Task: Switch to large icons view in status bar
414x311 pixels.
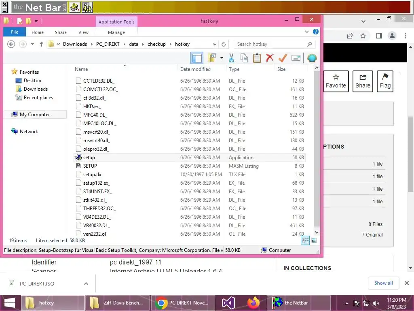Action: 314,241
